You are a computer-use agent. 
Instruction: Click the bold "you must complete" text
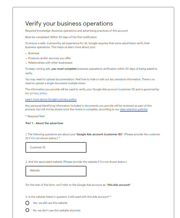[x=64, y=69]
